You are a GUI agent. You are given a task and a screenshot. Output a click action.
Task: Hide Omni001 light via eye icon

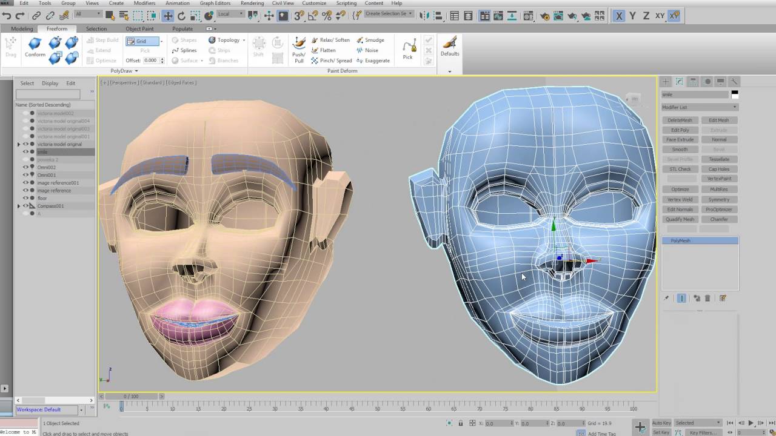coord(26,175)
